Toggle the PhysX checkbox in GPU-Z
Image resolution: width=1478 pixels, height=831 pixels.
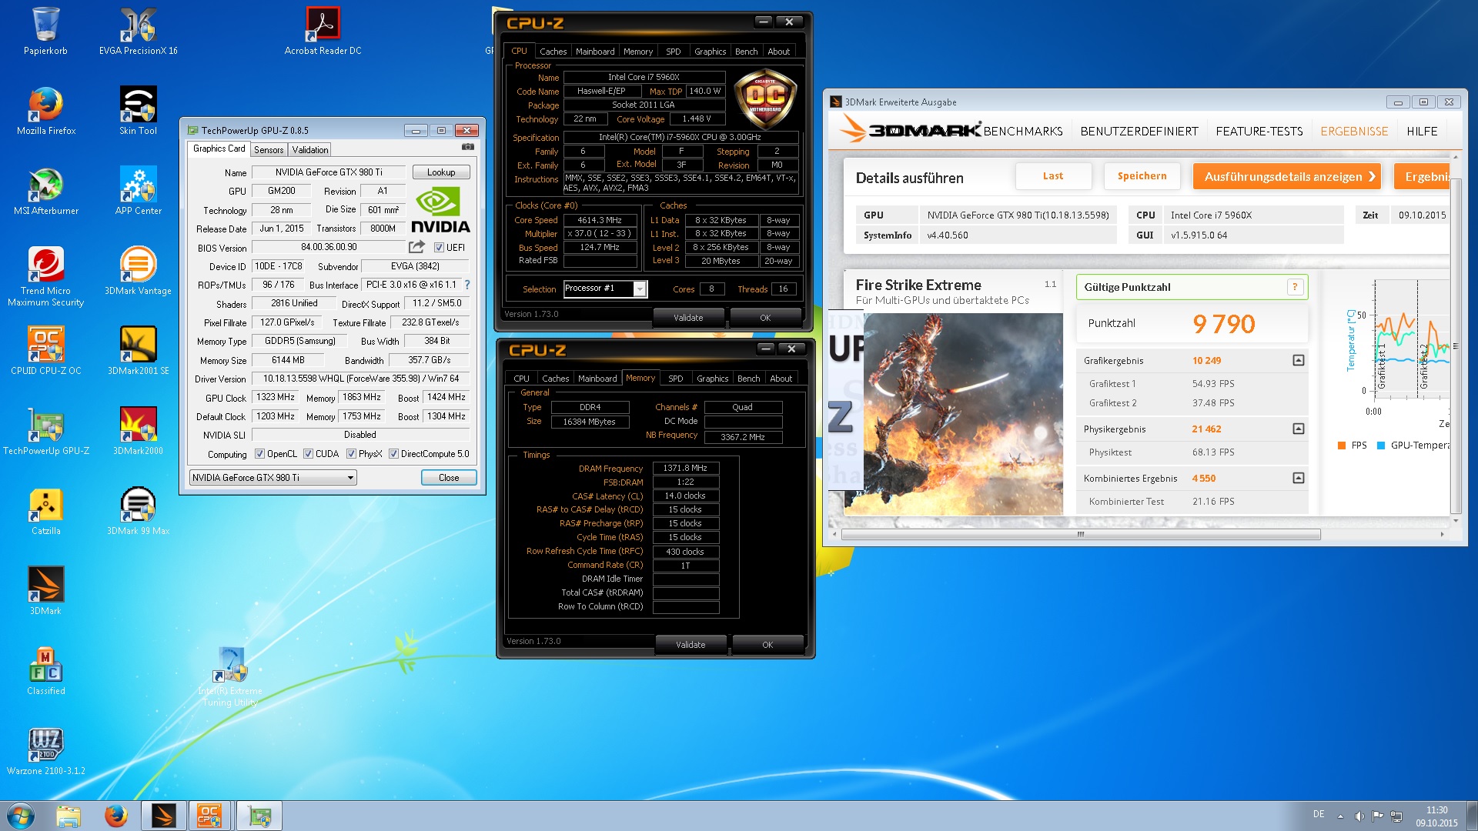(351, 454)
